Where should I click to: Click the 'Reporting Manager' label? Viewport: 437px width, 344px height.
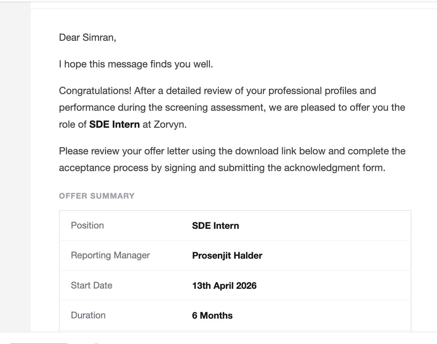110,255
